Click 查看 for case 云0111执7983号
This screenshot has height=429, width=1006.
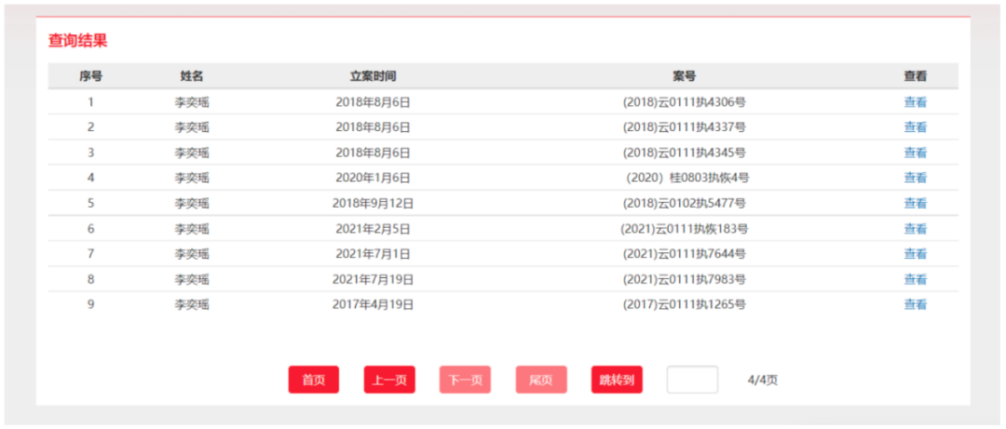tap(915, 279)
